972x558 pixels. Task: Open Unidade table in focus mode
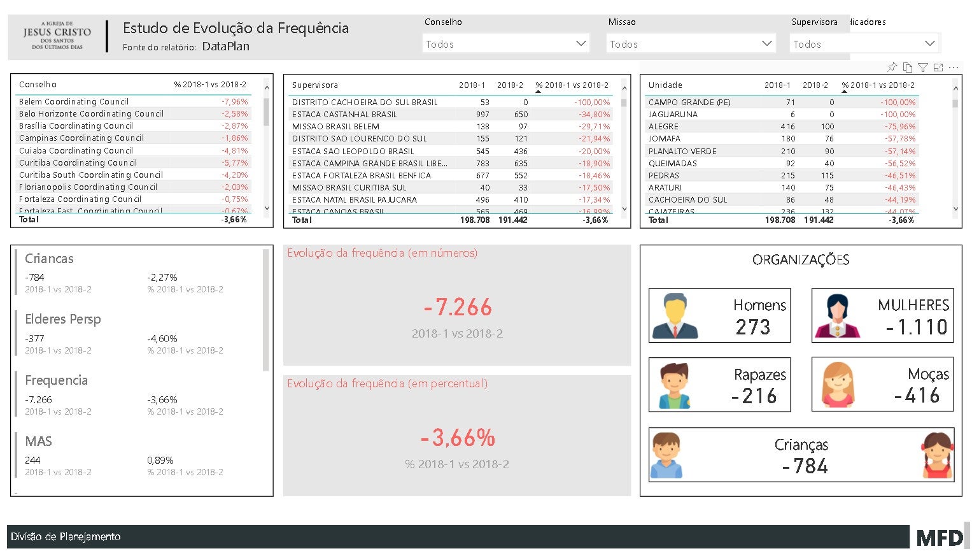938,67
